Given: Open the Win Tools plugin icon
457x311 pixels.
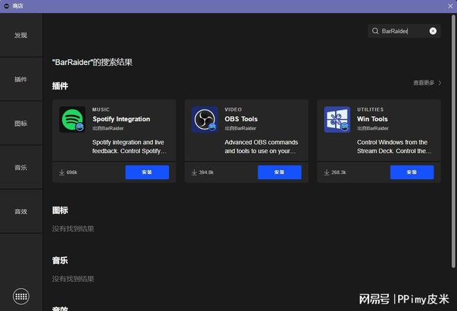Looking at the screenshot, I should [337, 120].
